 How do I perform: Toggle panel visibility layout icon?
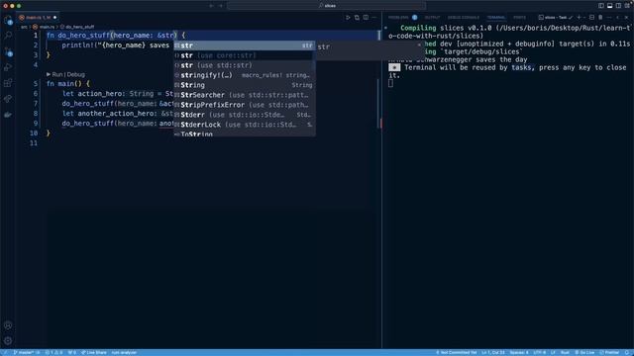(610, 6)
